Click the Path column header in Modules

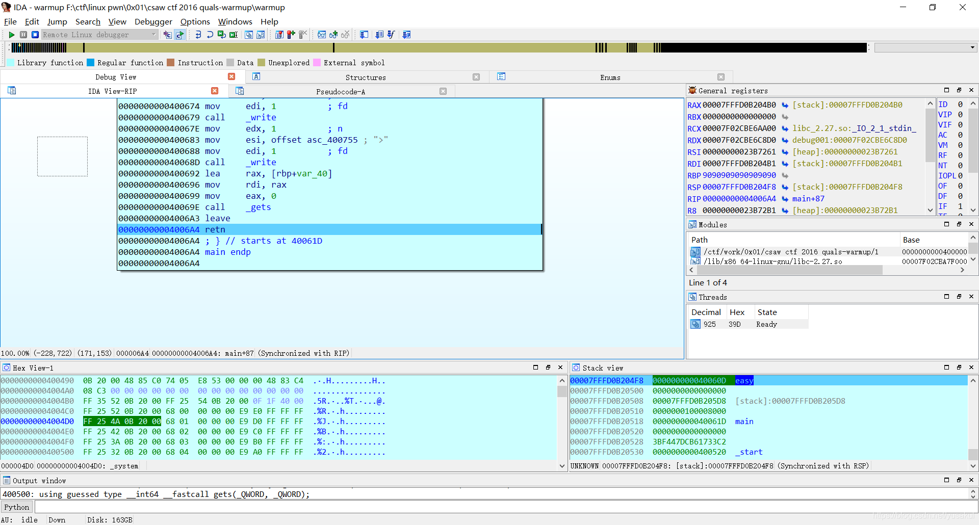(x=793, y=240)
